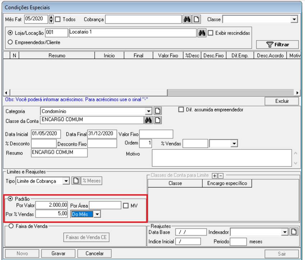305x260 pixels.
Task: Click the binoculars icon beside Classe da Conta
Action: click(148, 120)
